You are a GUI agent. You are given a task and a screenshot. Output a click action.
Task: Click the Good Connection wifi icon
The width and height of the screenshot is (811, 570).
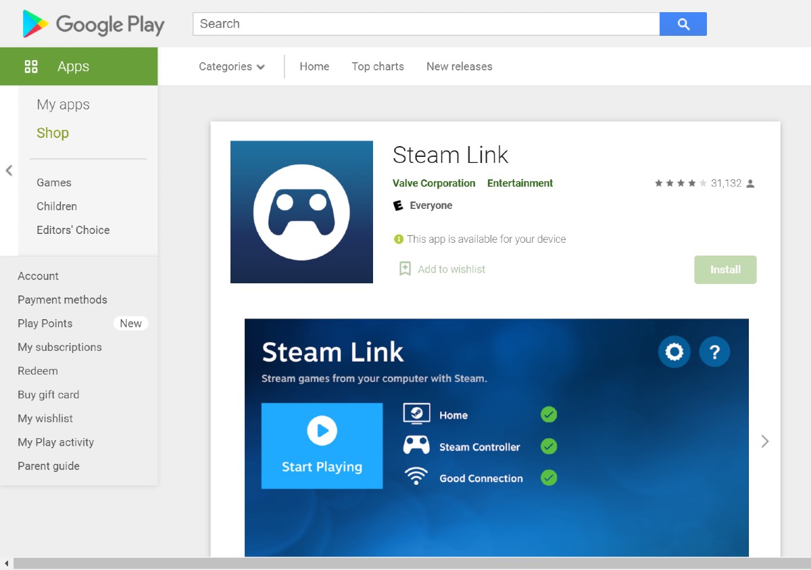click(416, 477)
